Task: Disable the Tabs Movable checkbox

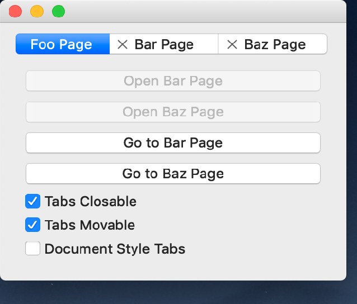Action: [x=33, y=225]
